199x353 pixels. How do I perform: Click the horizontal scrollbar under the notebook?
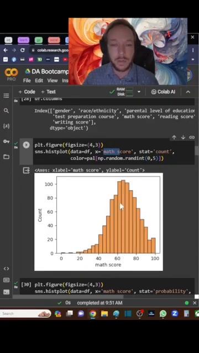pyautogui.click(x=69, y=297)
